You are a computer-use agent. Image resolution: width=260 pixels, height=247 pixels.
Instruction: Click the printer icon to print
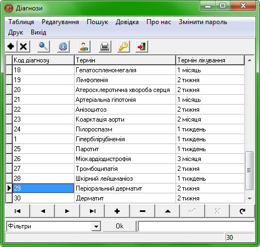[x=105, y=47]
